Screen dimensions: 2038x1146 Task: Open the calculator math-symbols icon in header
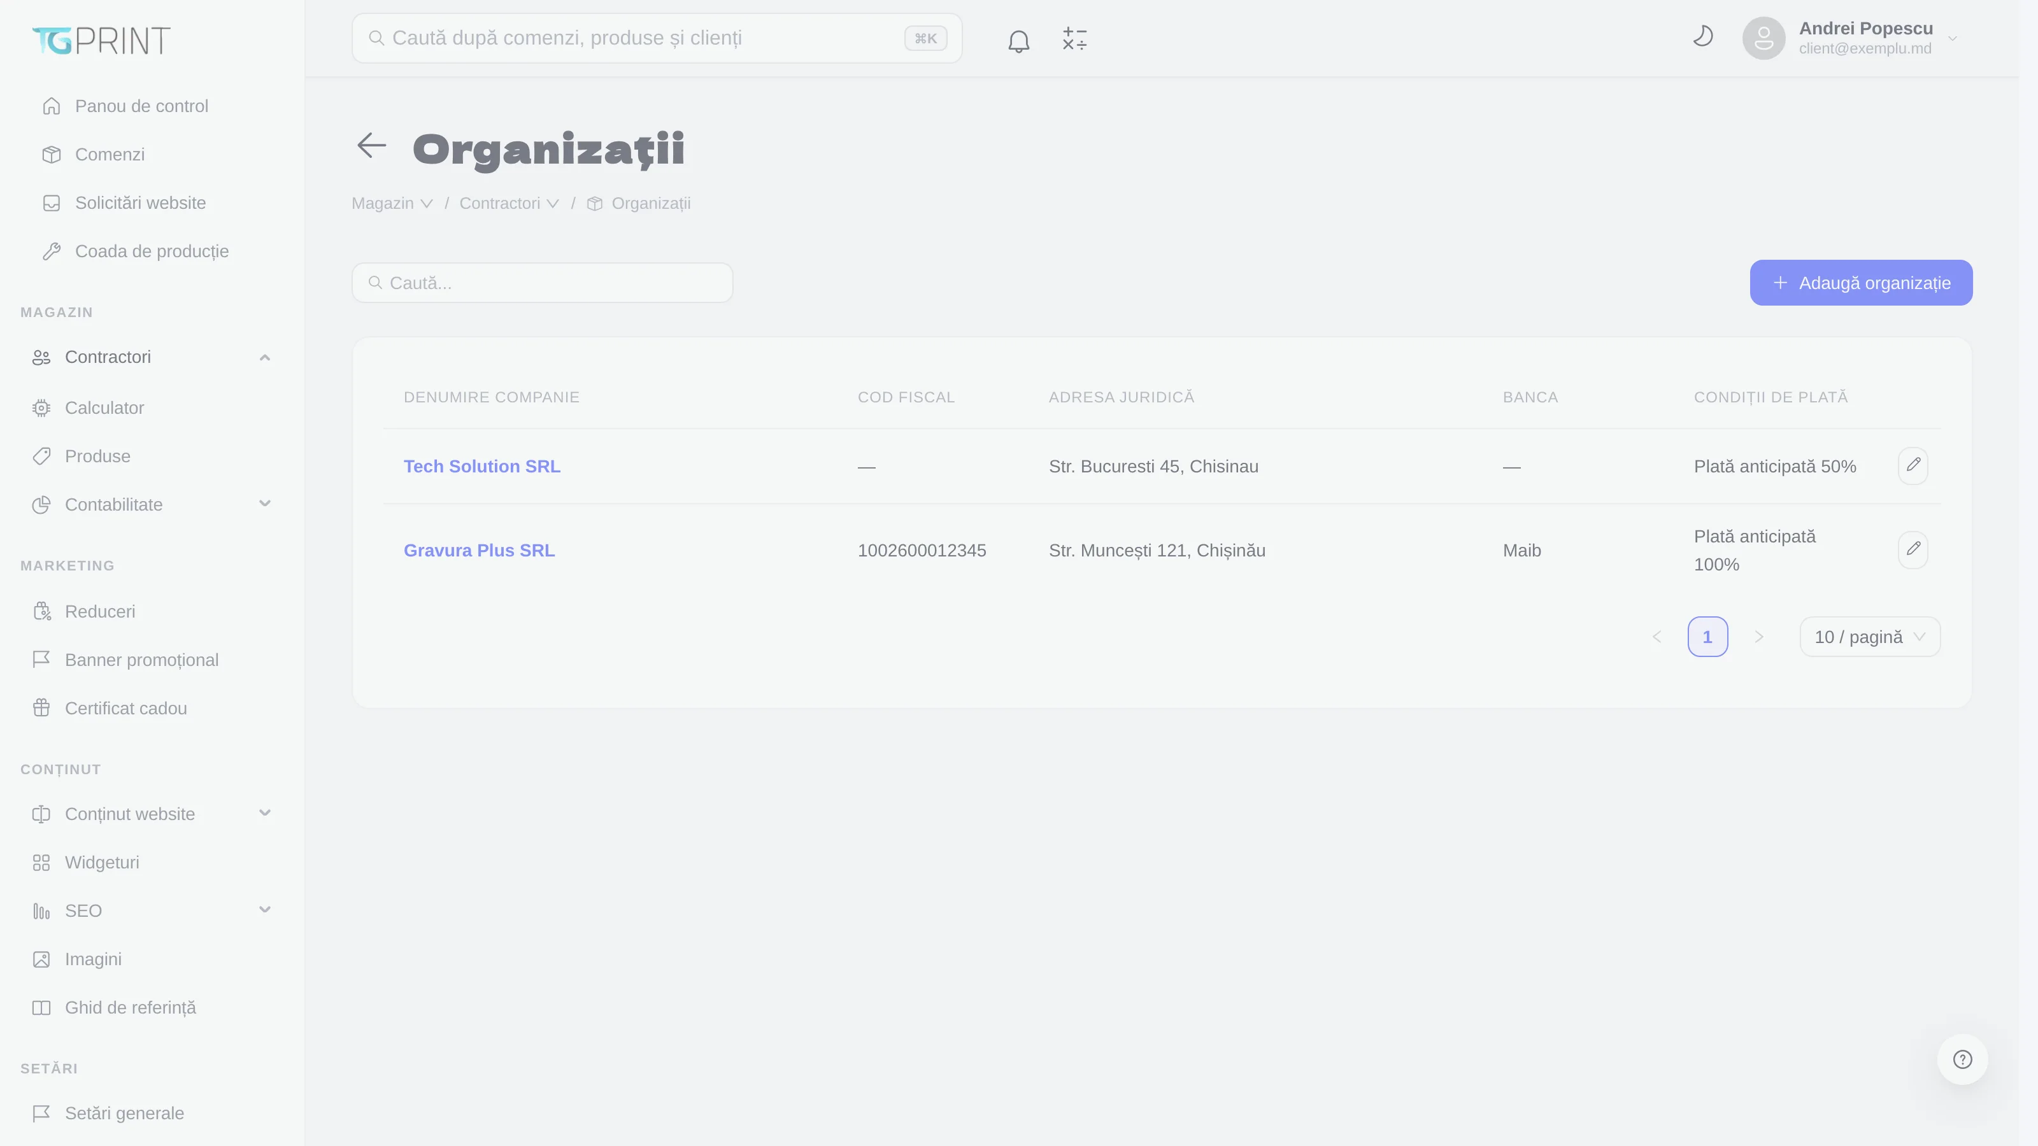[1074, 39]
